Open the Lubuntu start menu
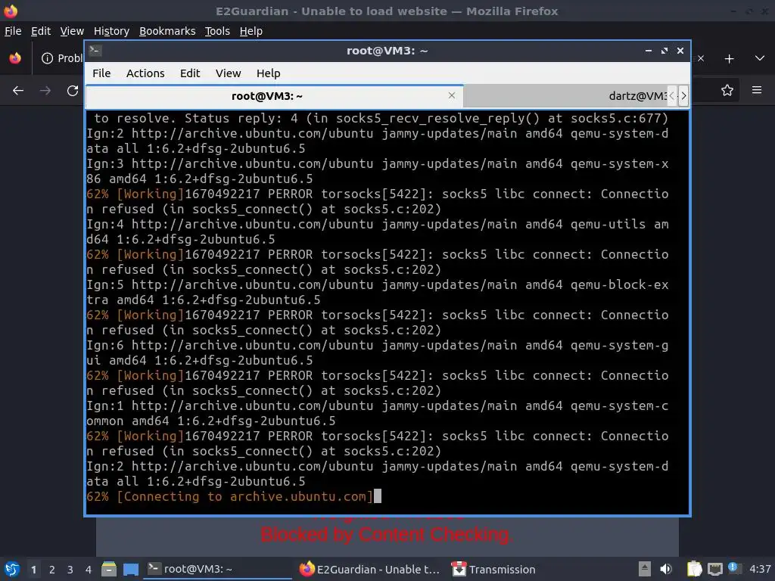775x581 pixels. (12, 569)
